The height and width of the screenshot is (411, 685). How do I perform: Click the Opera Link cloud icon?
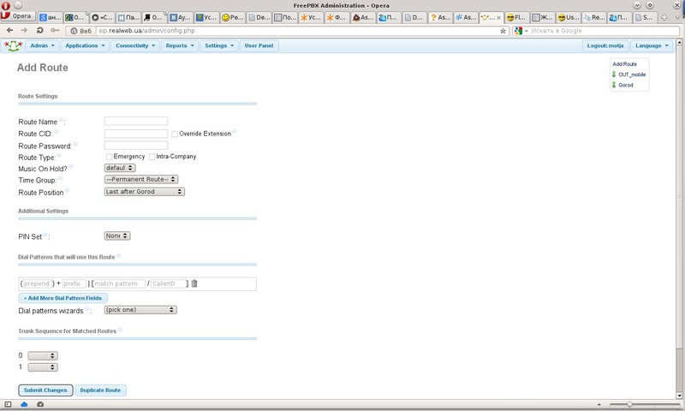point(24,404)
